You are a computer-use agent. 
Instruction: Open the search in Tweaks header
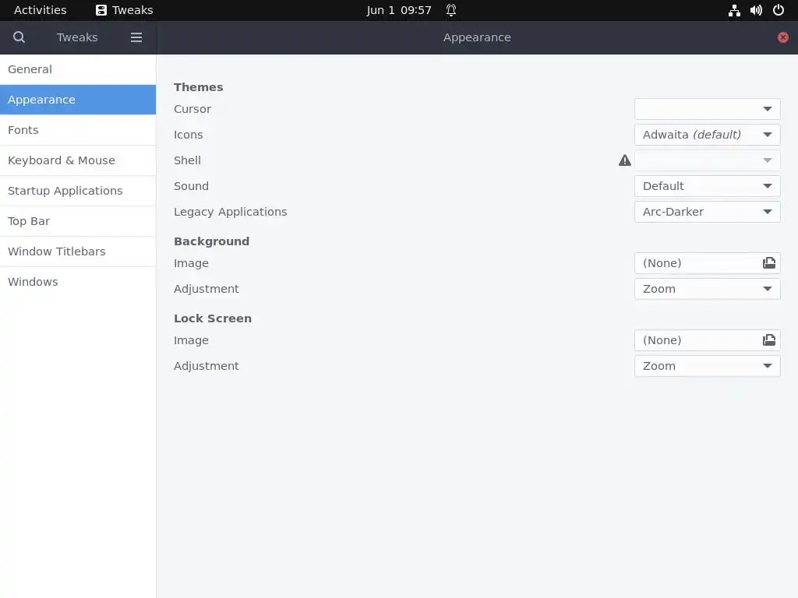(19, 37)
